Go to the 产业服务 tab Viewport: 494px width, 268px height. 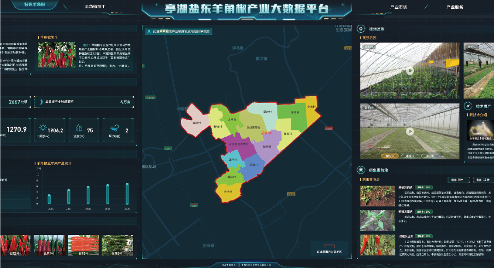click(x=454, y=7)
